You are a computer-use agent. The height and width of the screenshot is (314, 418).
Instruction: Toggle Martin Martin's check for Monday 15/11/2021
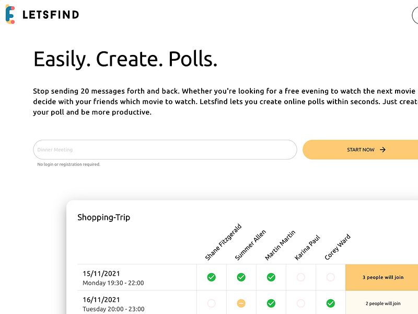tap(271, 277)
